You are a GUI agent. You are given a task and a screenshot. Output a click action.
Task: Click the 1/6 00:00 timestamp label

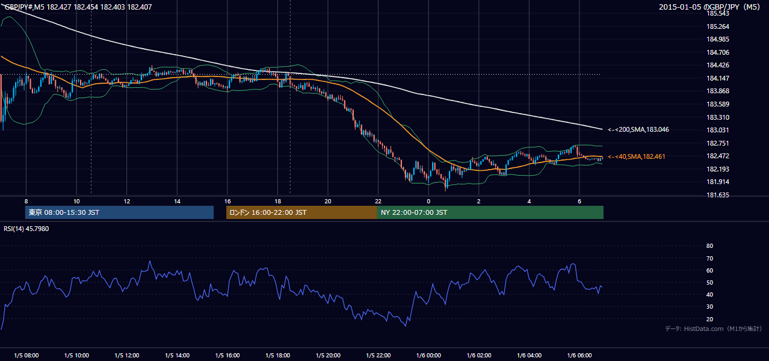pos(428,356)
